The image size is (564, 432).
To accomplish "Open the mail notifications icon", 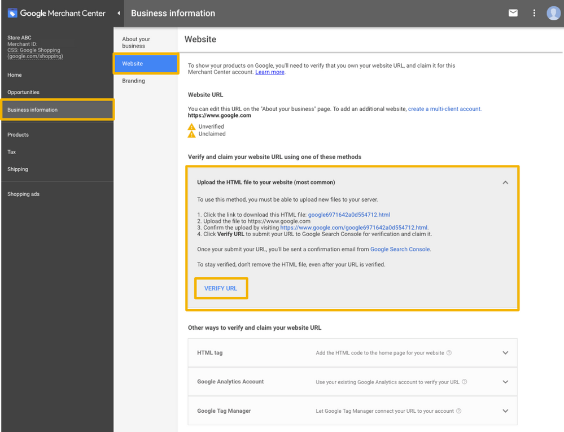I will (513, 14).
